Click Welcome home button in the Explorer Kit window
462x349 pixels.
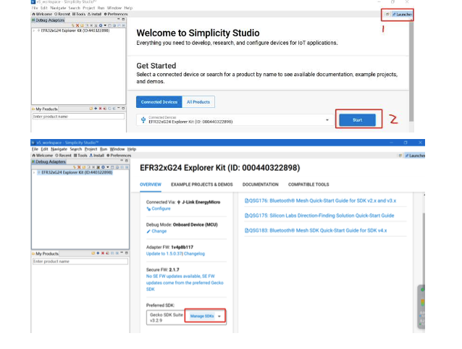pos(43,156)
